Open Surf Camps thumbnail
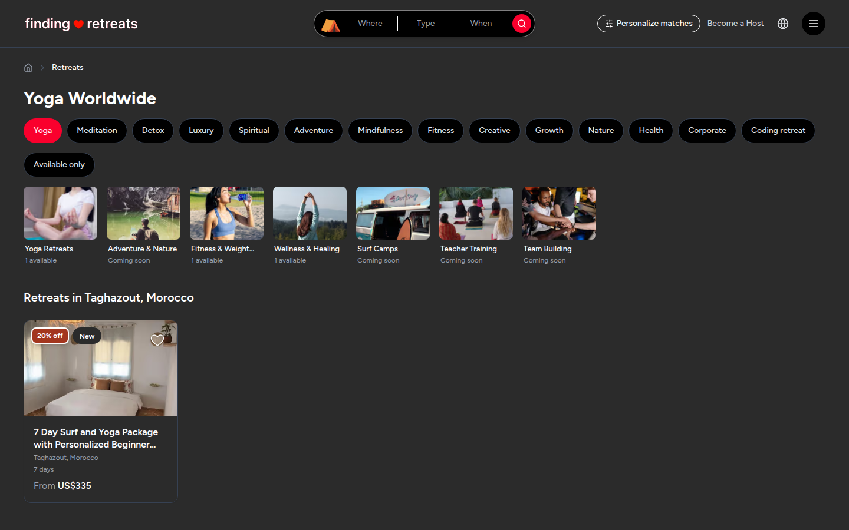The image size is (849, 530). (393, 213)
